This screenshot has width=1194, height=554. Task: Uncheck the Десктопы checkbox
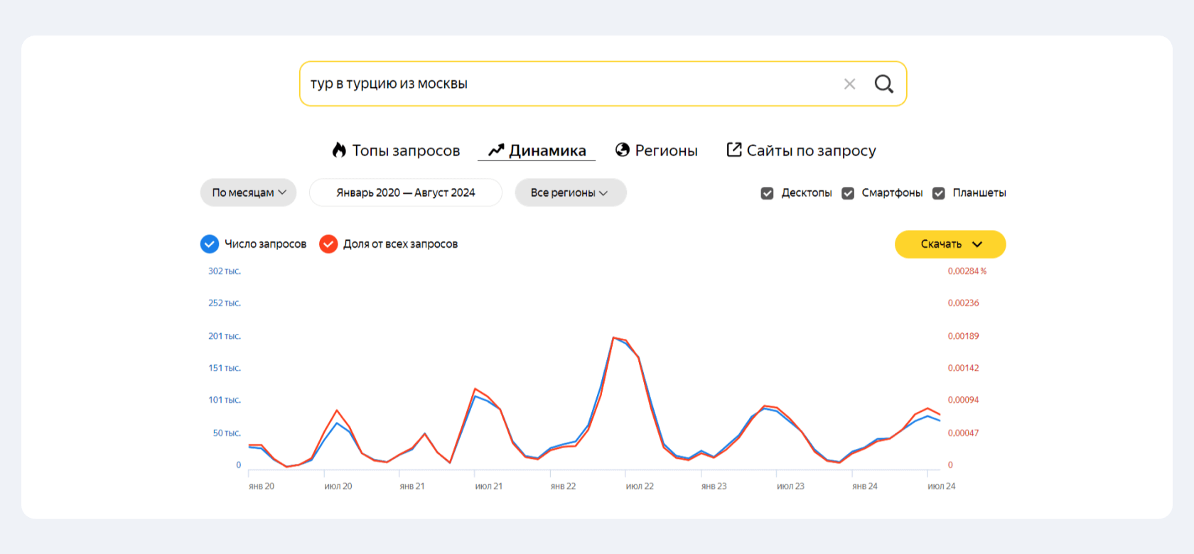click(767, 193)
